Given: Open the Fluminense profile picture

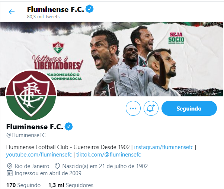Looking at the screenshot, I should click(x=31, y=95).
